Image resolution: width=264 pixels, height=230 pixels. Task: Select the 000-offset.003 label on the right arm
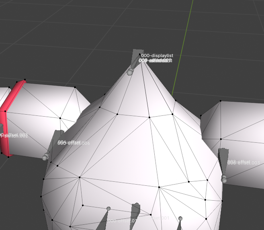click(x=244, y=162)
